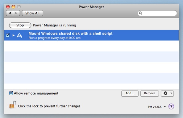
Task: Click the back navigation arrow
Action: [x=10, y=13]
